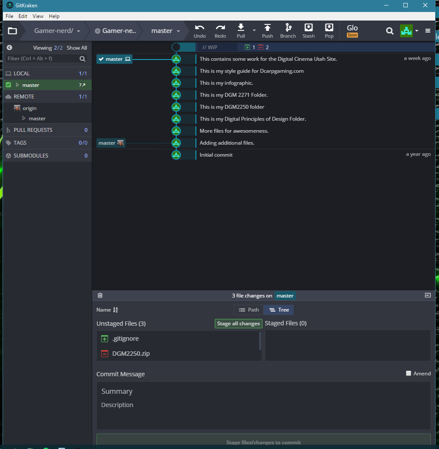
Task: Click the filter search magnifier icon
Action: [83, 59]
